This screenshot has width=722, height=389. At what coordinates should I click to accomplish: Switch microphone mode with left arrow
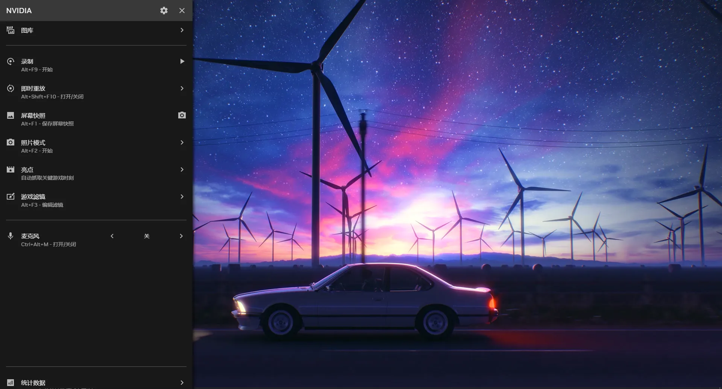[x=112, y=236]
